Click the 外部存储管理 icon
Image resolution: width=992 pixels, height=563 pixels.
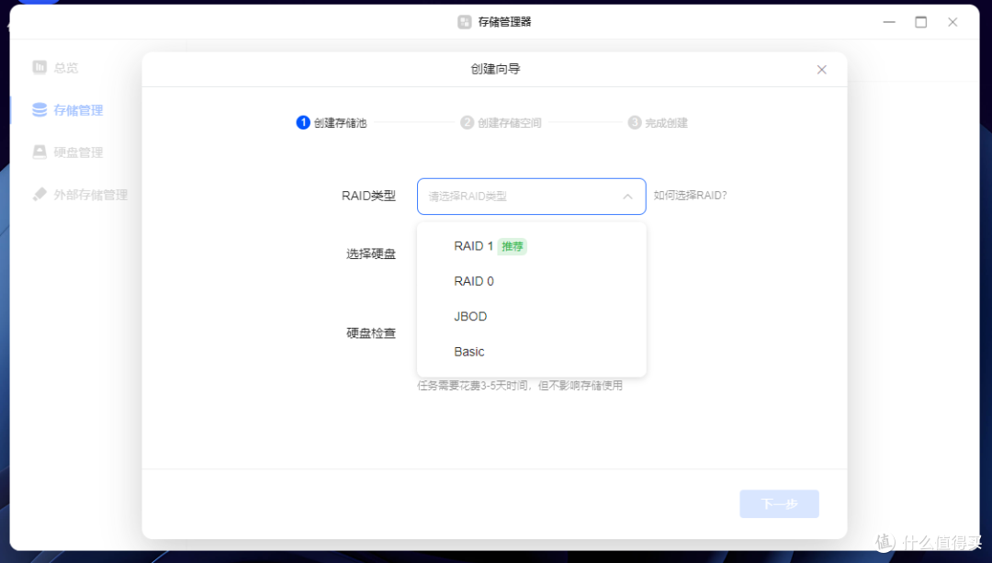pos(39,194)
